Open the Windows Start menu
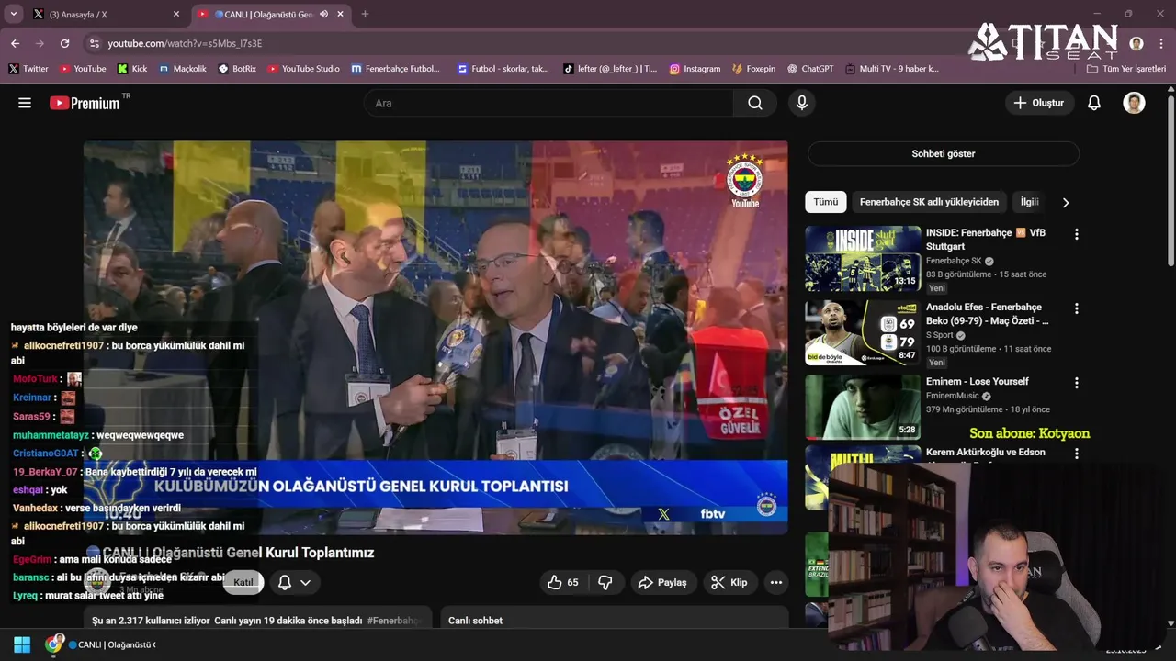 [x=22, y=644]
